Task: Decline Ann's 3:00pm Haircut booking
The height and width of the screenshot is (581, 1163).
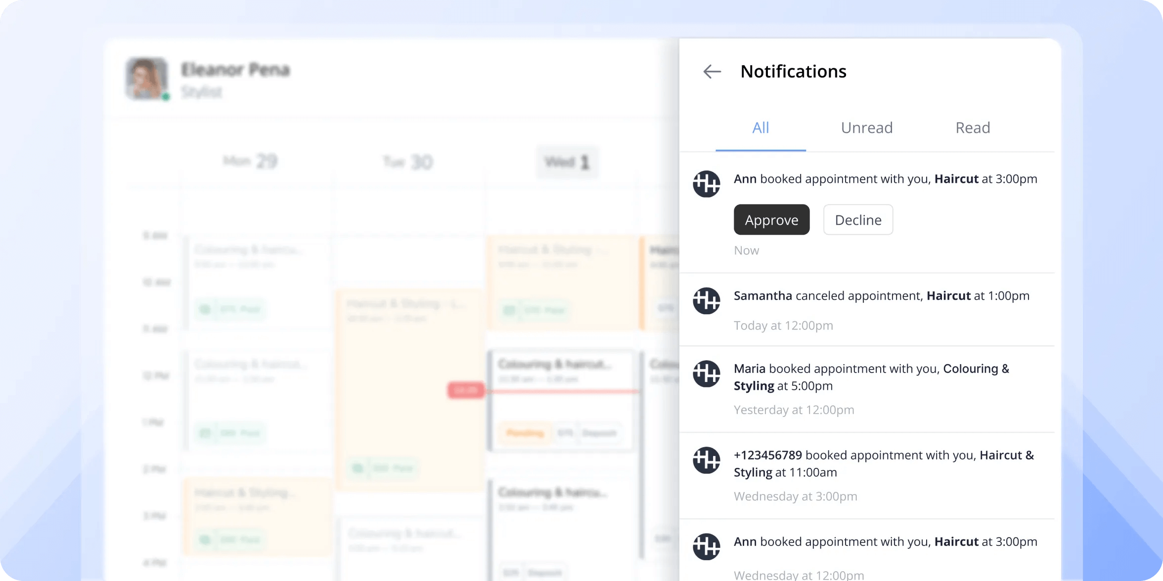Action: (857, 219)
